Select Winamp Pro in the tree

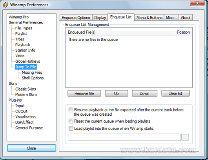click(x=19, y=17)
